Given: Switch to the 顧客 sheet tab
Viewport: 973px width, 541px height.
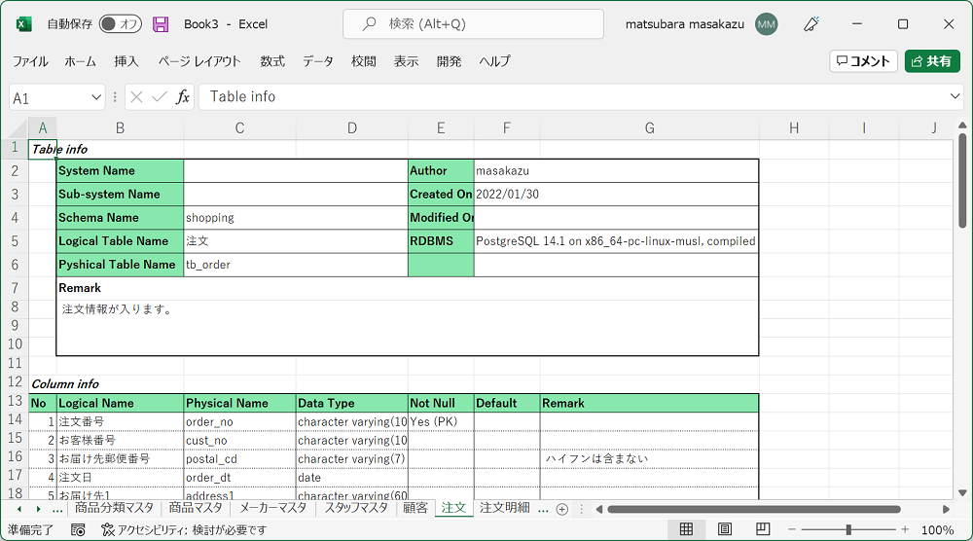Looking at the screenshot, I should pos(415,508).
